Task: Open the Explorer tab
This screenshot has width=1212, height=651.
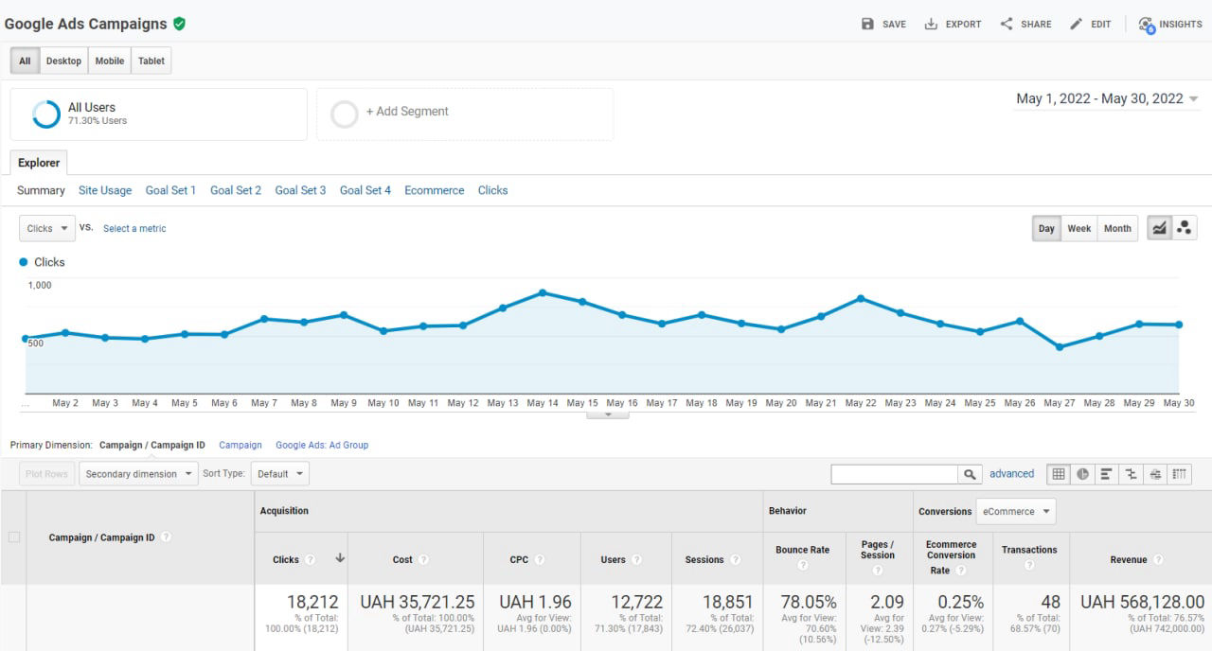Action: click(x=39, y=163)
